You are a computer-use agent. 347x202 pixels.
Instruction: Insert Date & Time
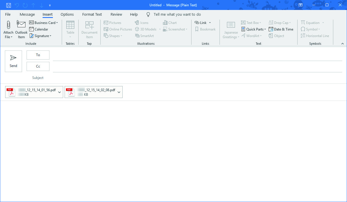coord(281,29)
